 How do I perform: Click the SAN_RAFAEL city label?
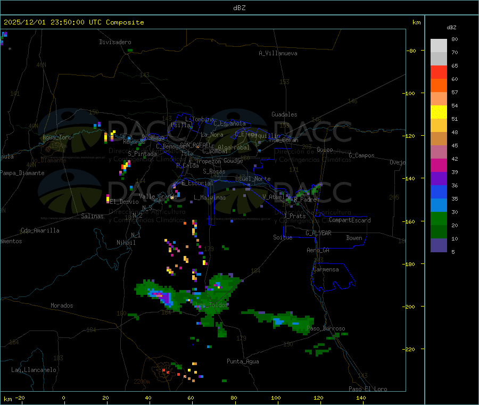click(x=195, y=145)
